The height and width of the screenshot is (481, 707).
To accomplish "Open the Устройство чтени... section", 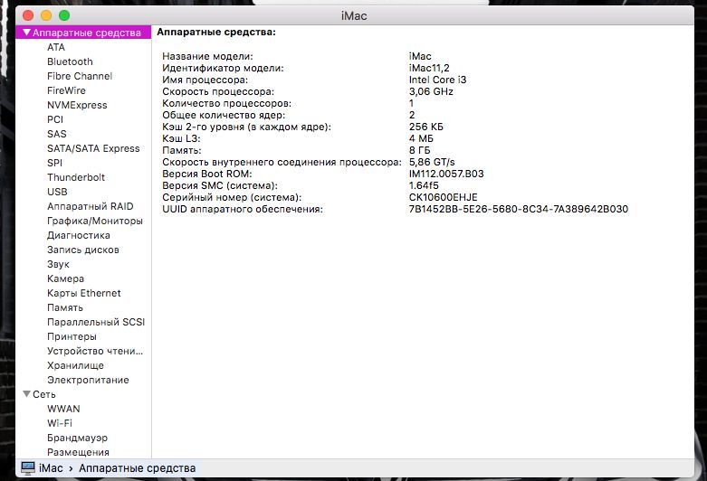I will click(95, 351).
